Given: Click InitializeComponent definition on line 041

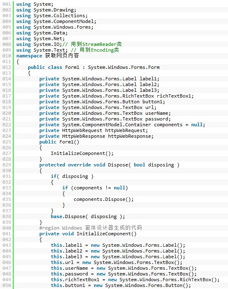Looking at the screenshot, I should 106,234.
